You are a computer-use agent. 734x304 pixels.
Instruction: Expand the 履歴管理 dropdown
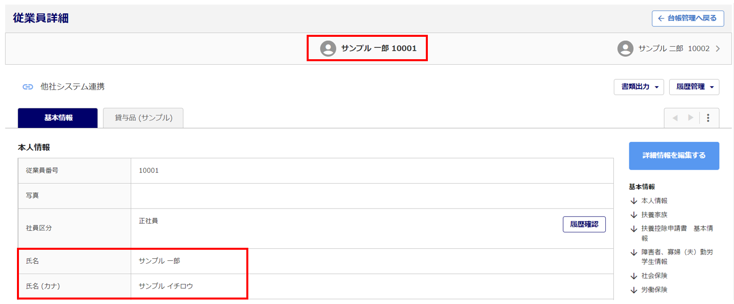[694, 87]
